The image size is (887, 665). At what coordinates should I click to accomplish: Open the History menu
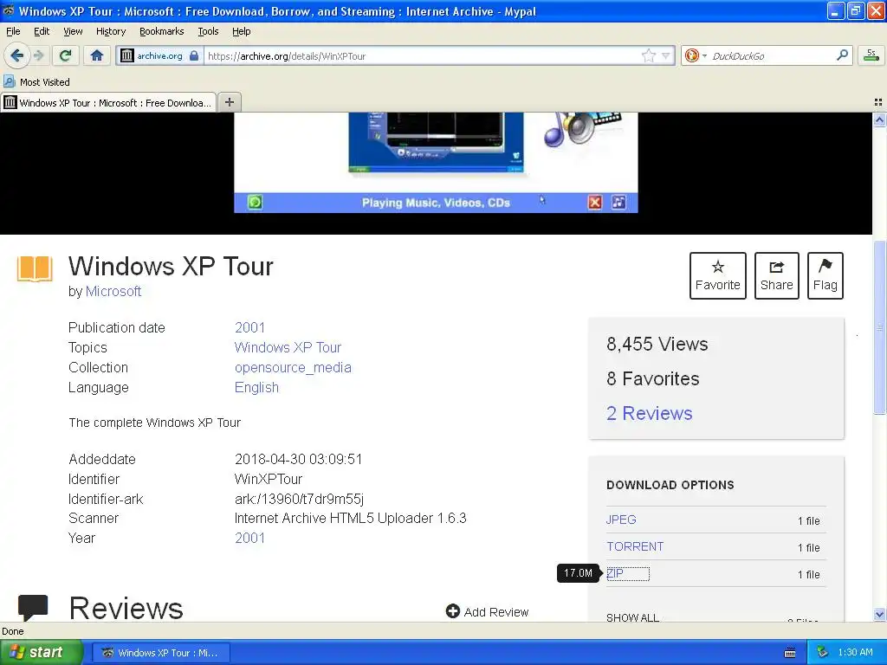click(x=110, y=31)
